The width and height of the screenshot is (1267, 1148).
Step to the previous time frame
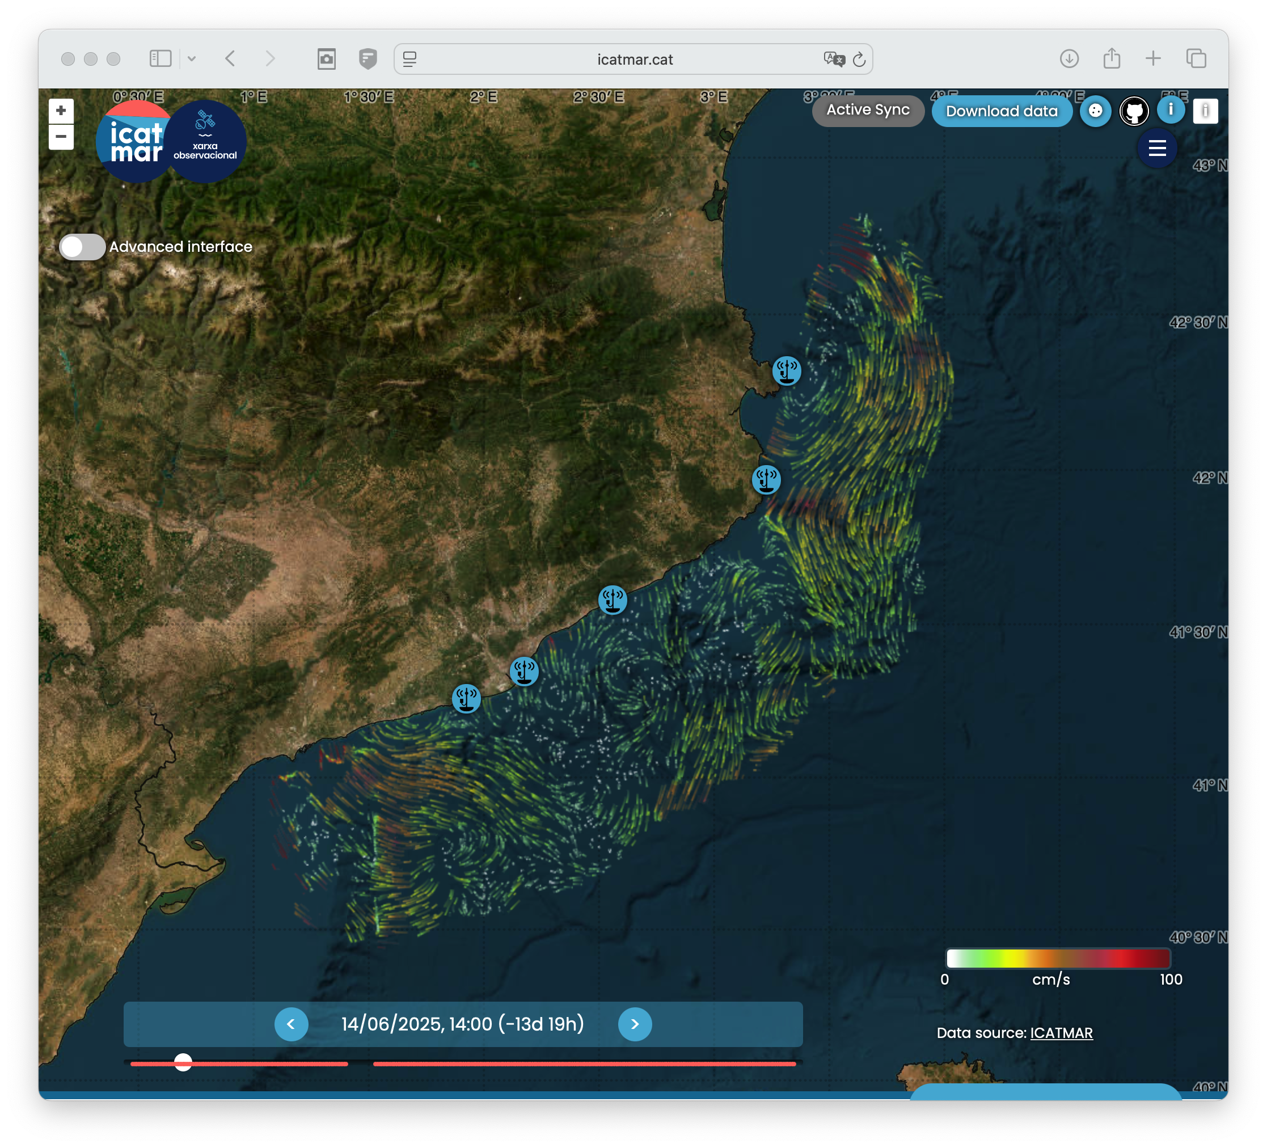(291, 1024)
